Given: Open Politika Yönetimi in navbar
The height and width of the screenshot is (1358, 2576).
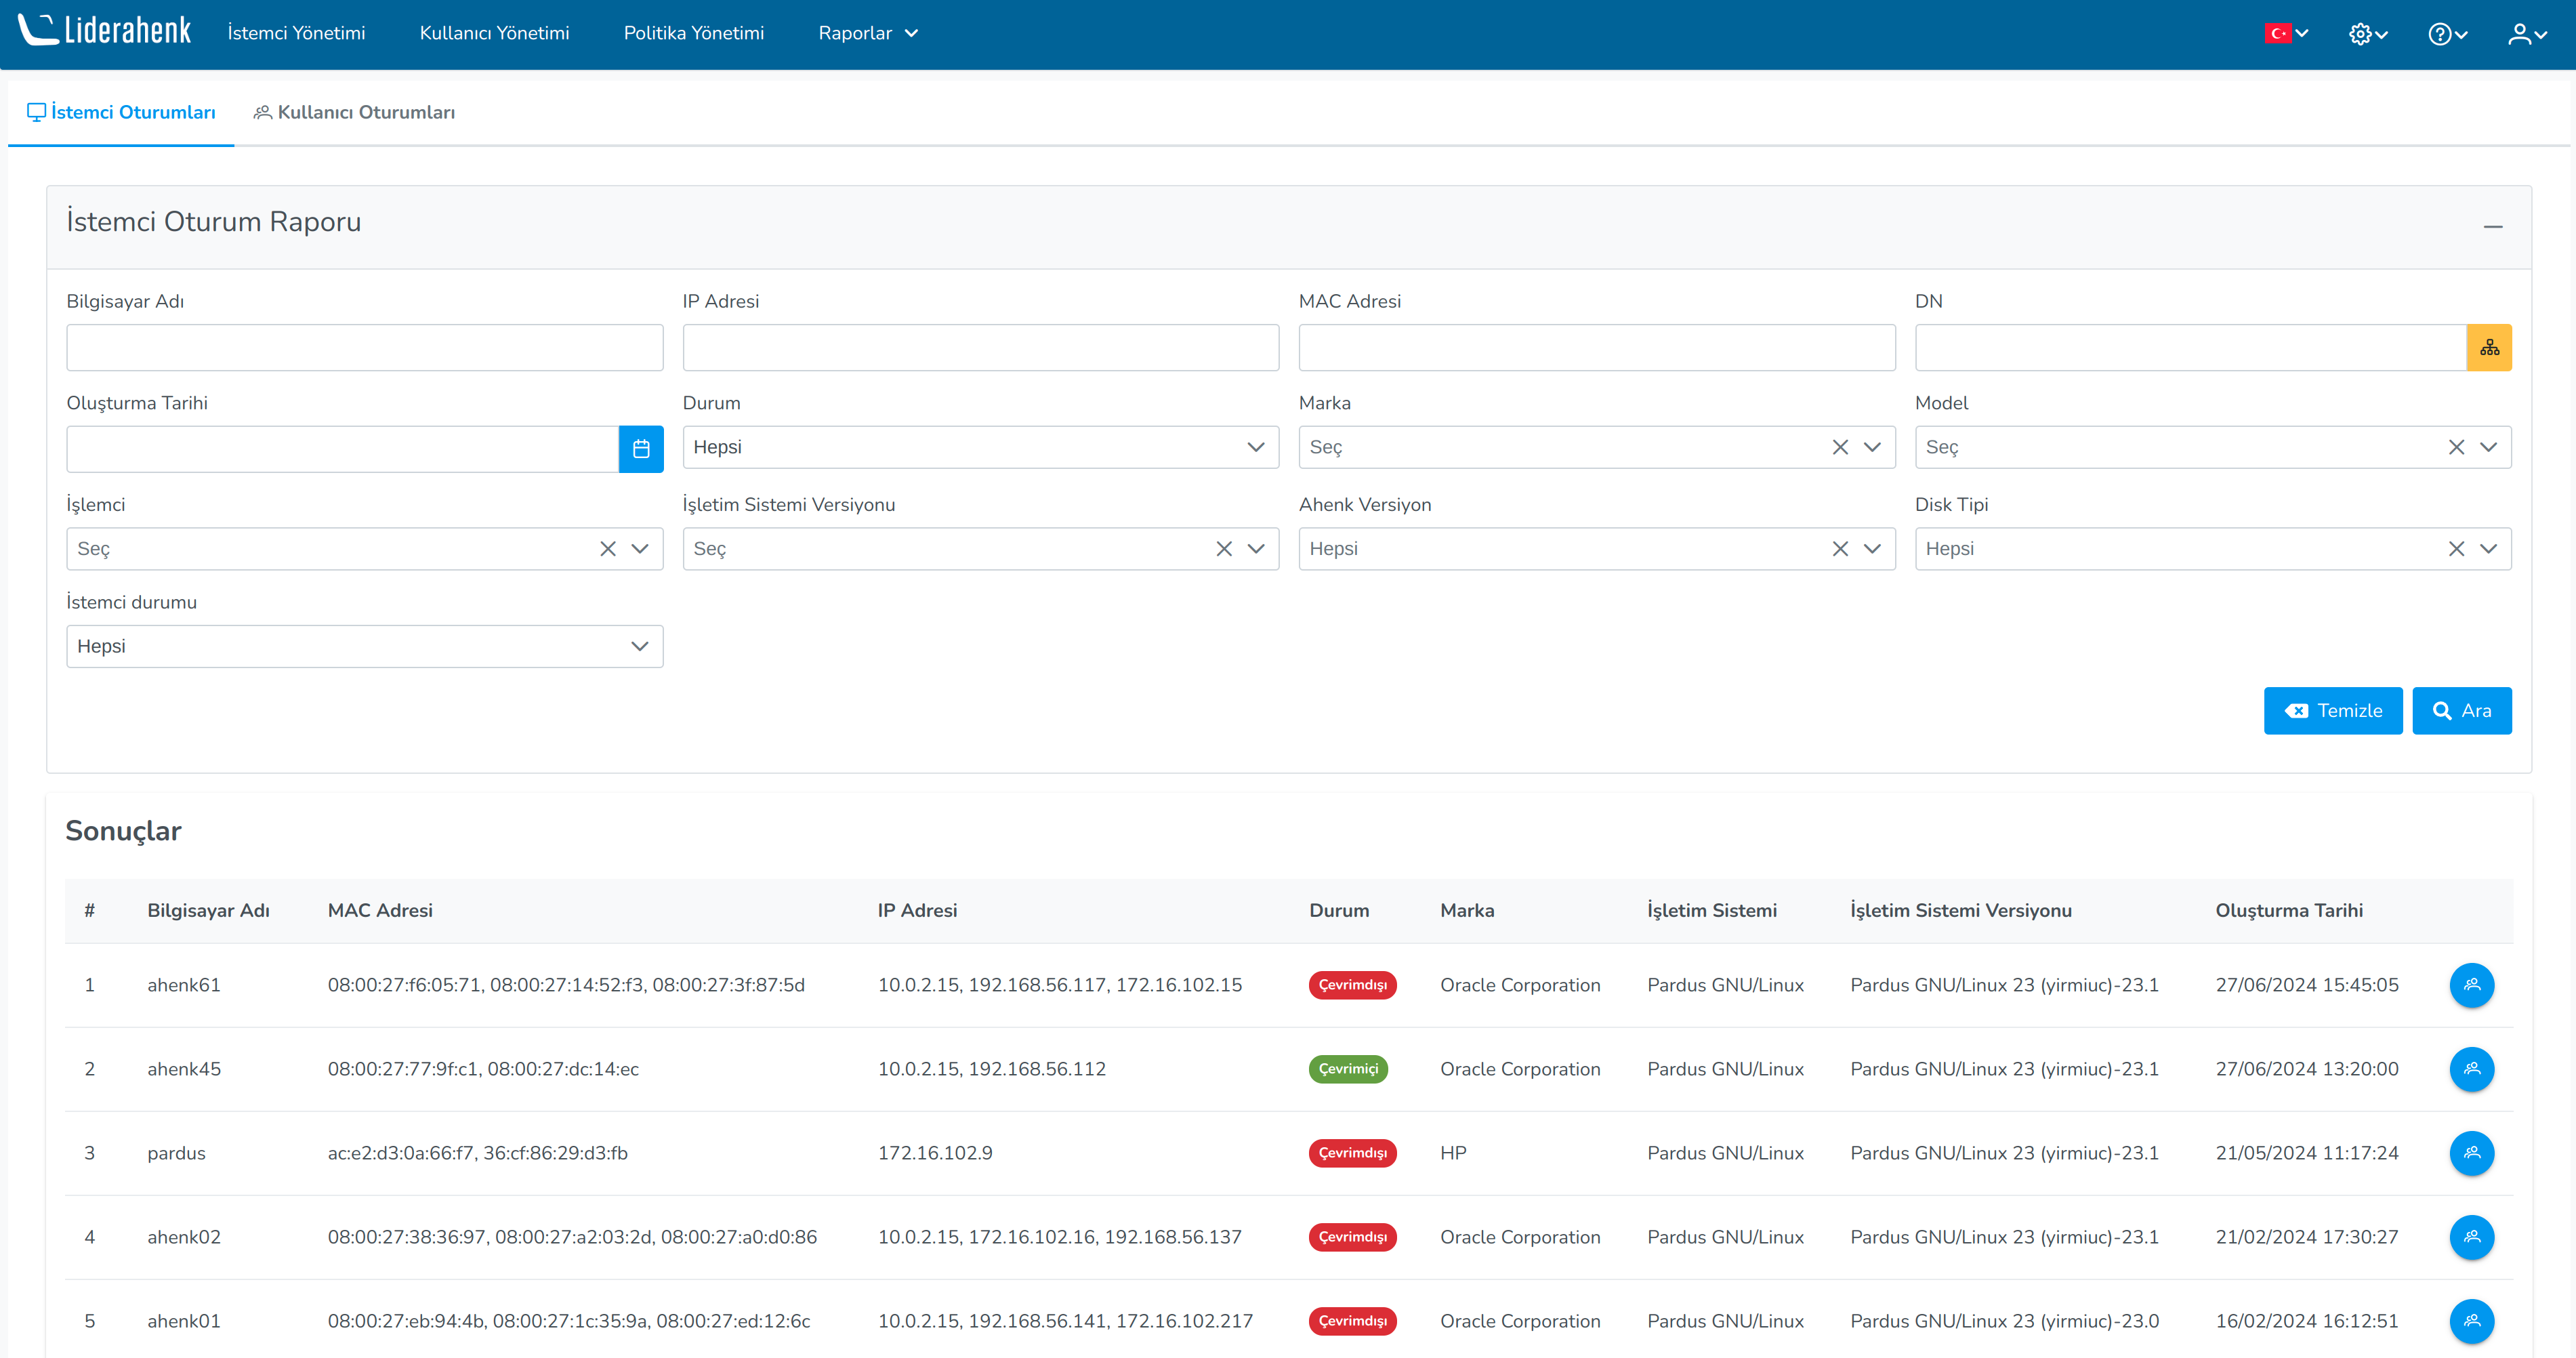Looking at the screenshot, I should point(693,33).
